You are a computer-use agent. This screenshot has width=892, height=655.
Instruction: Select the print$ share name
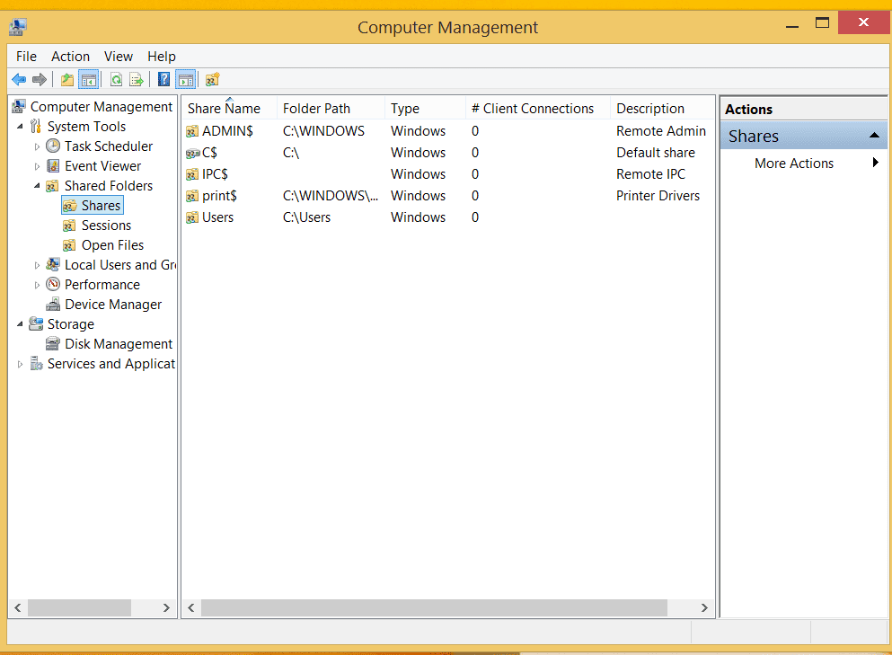(219, 196)
